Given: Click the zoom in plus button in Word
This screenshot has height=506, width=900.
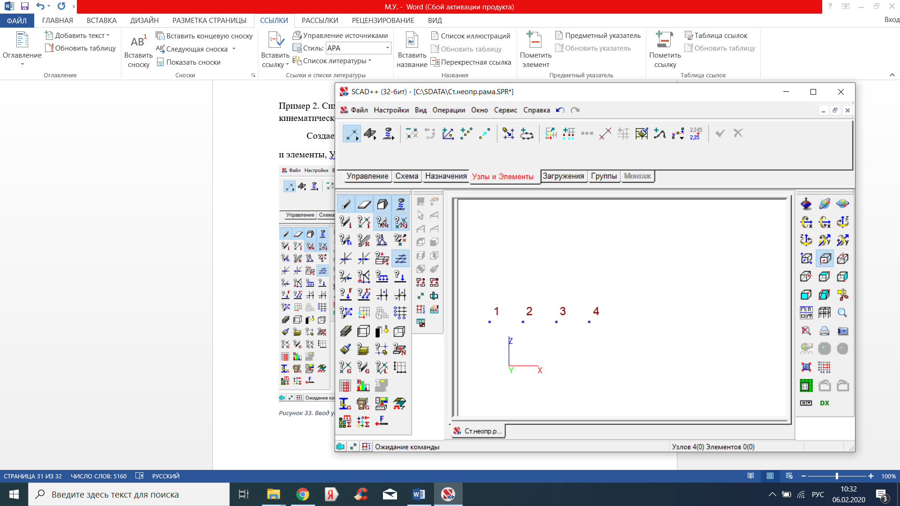Looking at the screenshot, I should coord(871,476).
